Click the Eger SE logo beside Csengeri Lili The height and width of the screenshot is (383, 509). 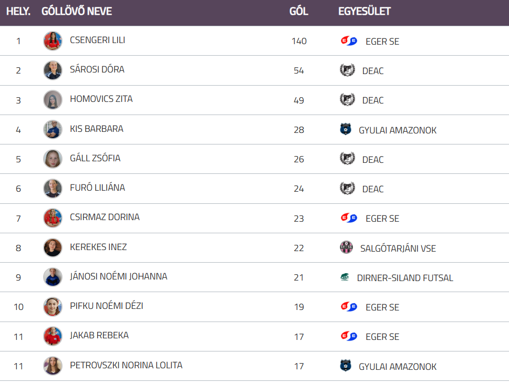349,41
